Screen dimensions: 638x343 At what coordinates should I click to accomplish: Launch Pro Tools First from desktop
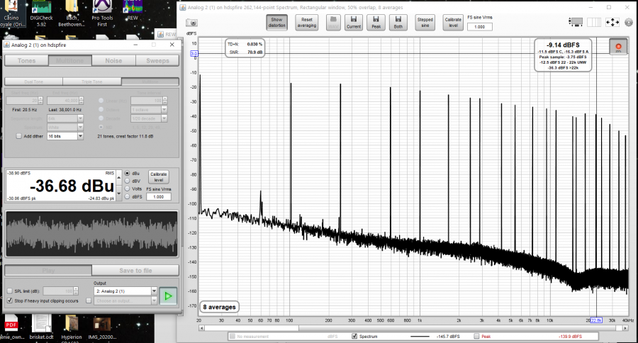102,13
